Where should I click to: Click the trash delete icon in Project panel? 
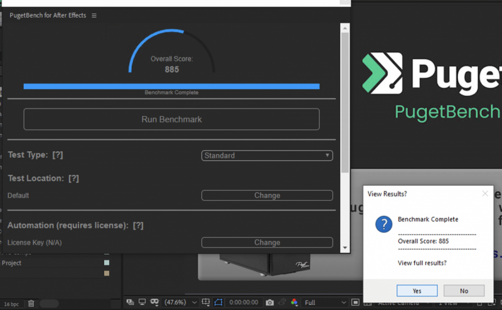(x=31, y=303)
